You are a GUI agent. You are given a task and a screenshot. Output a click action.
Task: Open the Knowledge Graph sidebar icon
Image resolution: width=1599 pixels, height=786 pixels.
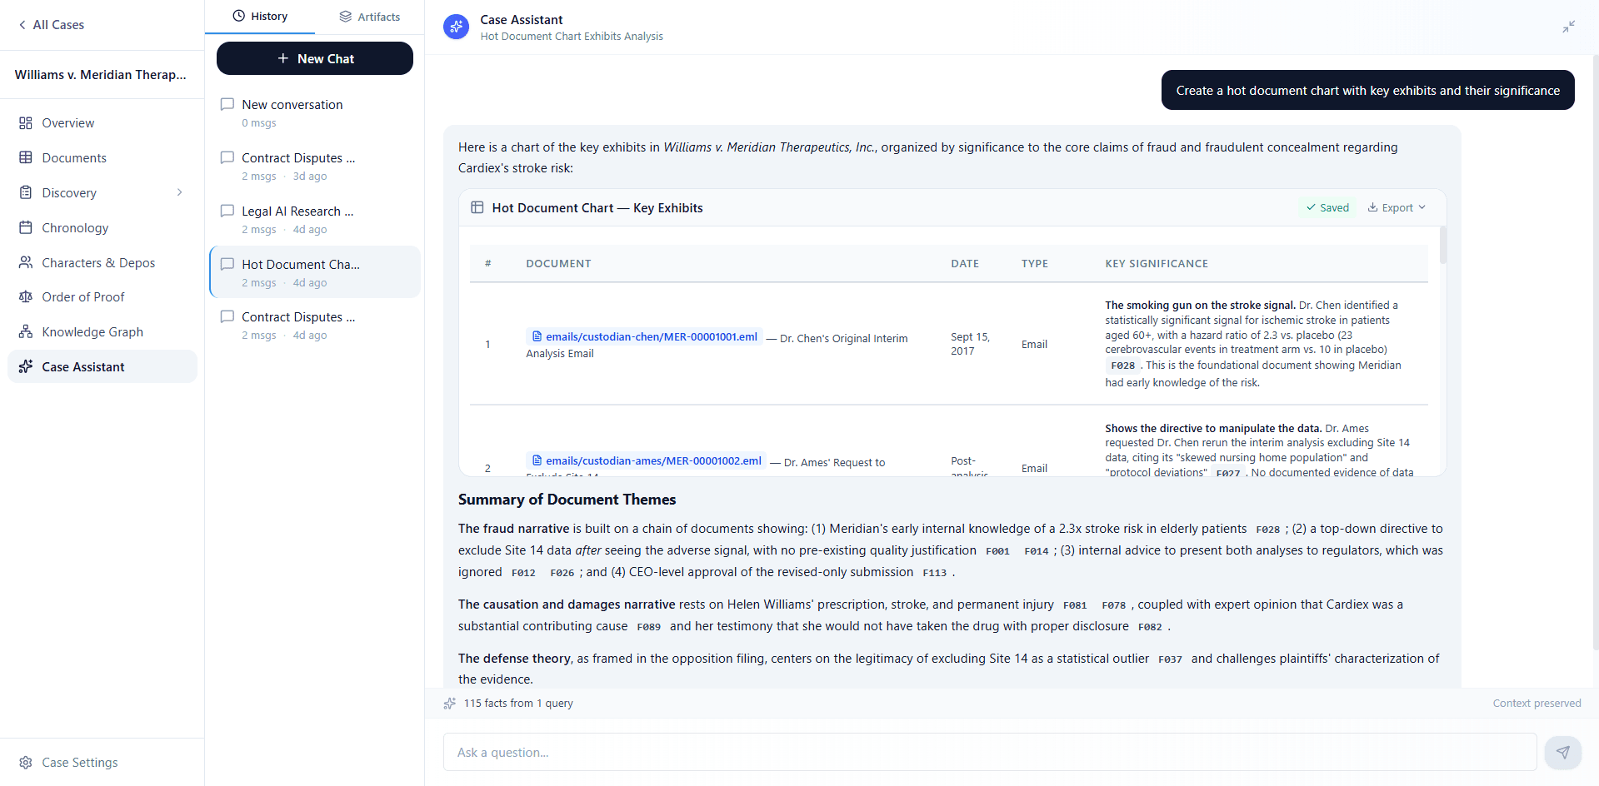click(26, 331)
